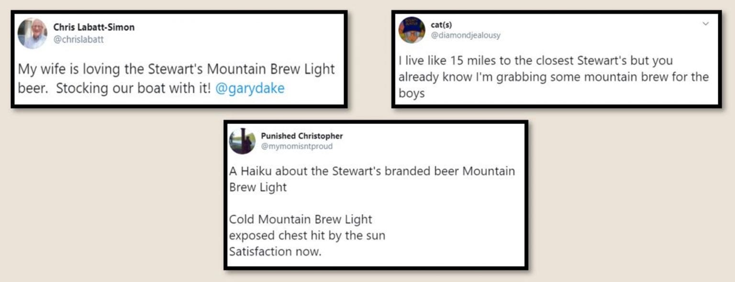Viewport: 735px width, 282px height.
Task: Toggle selection of Punished Christopher's tweet
Action: tap(376, 196)
